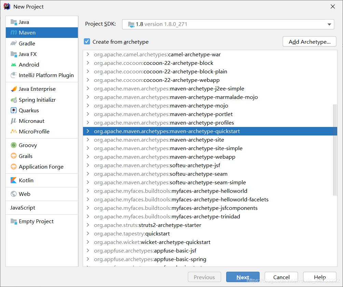Viewport: 343px width, 287px height.
Task: Close the New Project dialog
Action: click(x=333, y=6)
